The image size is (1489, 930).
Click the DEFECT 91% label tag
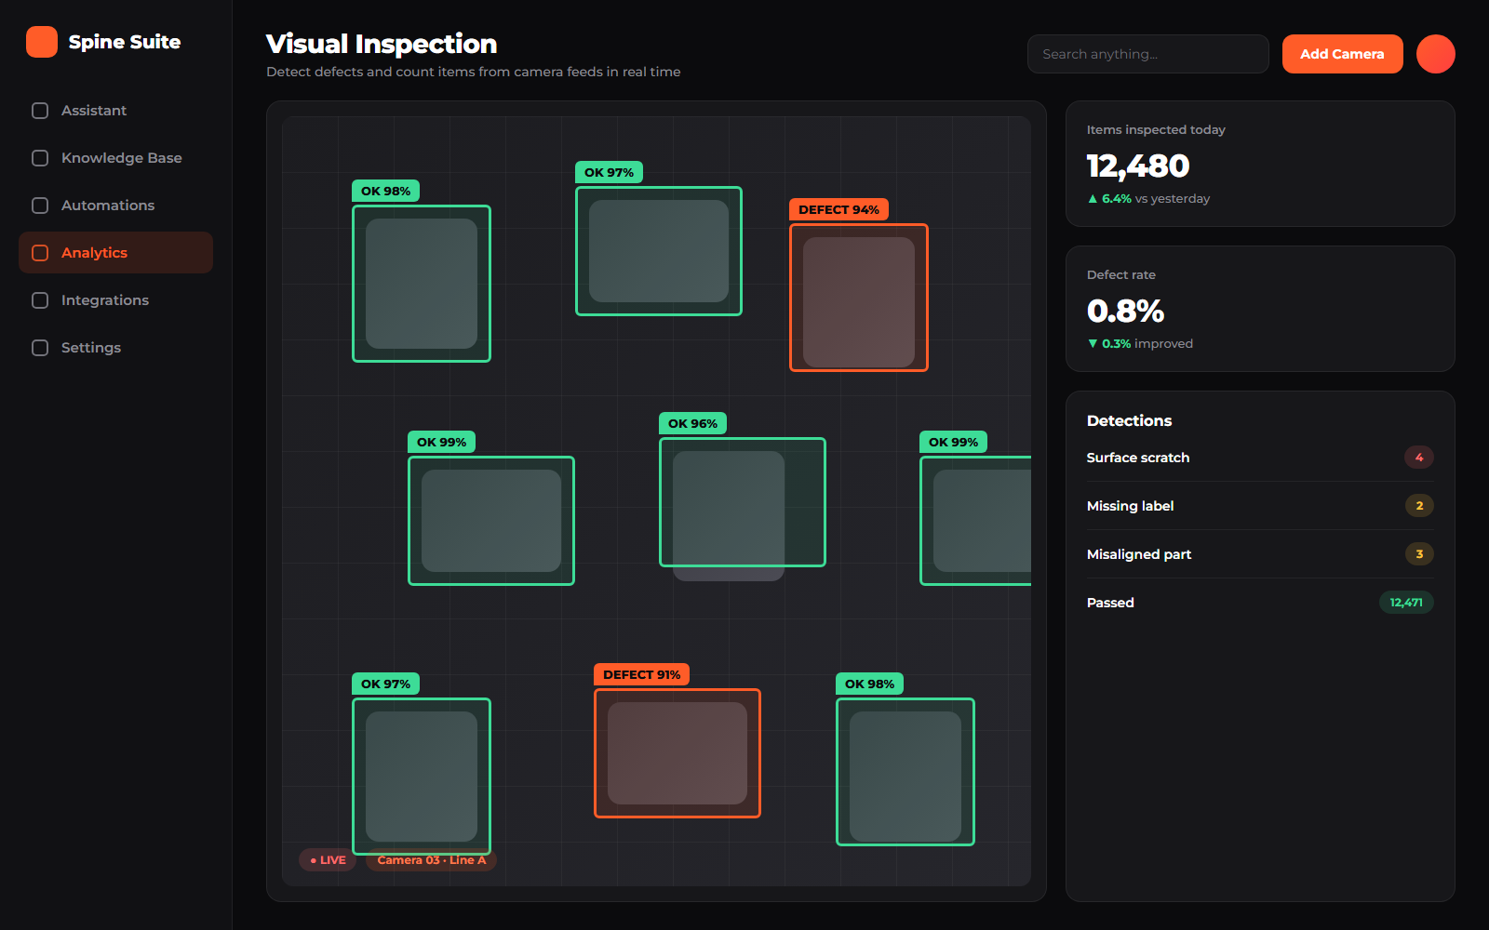pyautogui.click(x=642, y=674)
